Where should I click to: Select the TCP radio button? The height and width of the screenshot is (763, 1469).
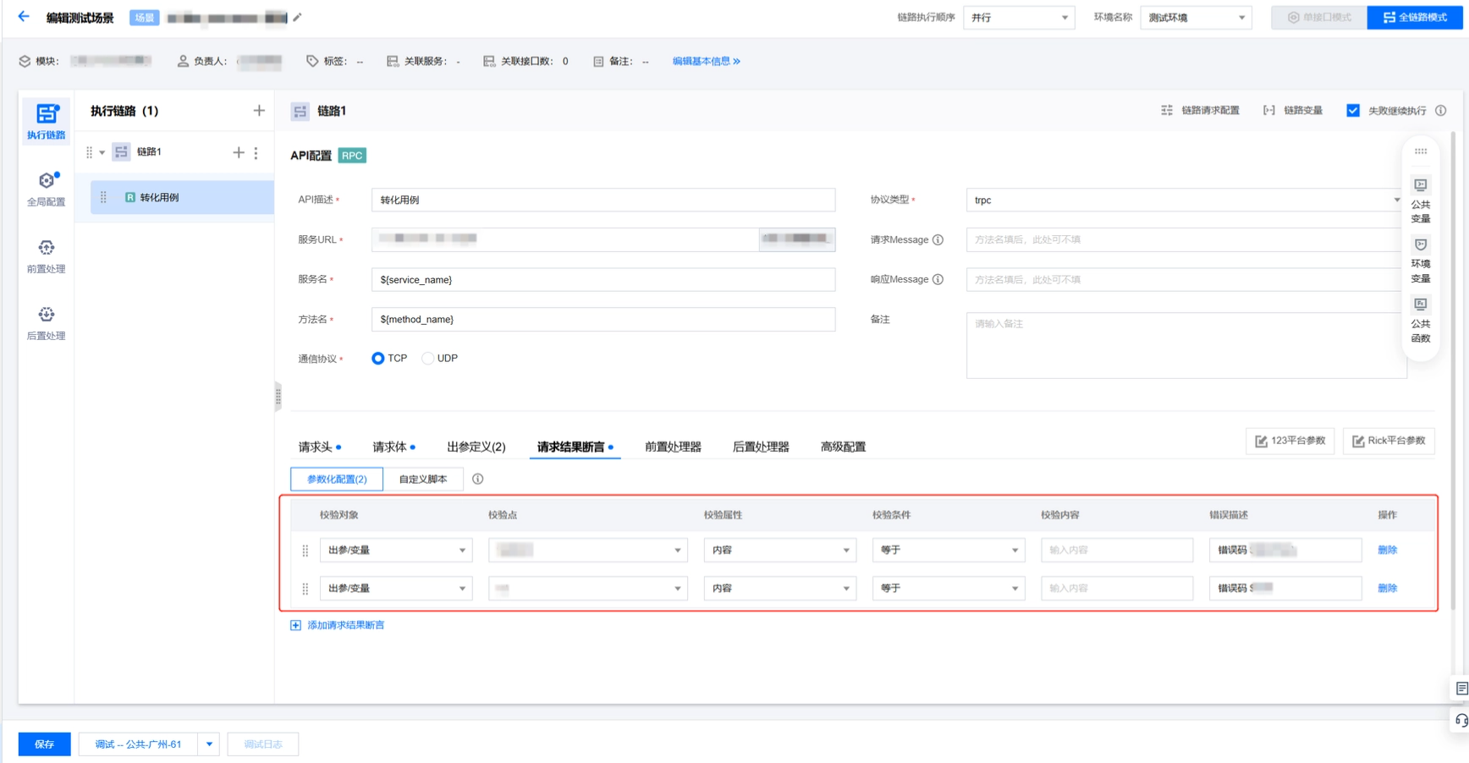pos(378,359)
